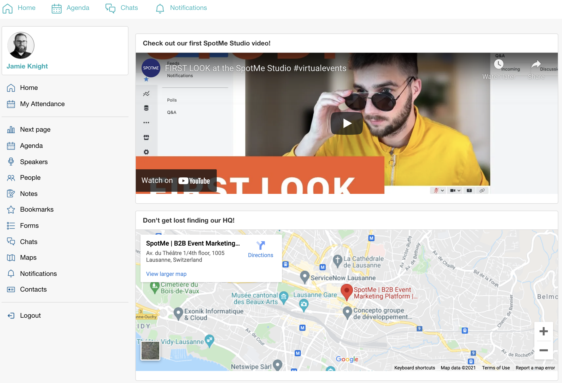Click the SpotMe channel logo on video
Screen dimensions: 562x383
click(151, 68)
